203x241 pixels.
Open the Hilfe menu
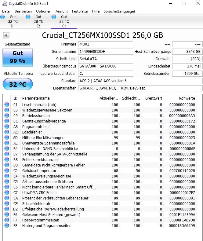point(96,11)
